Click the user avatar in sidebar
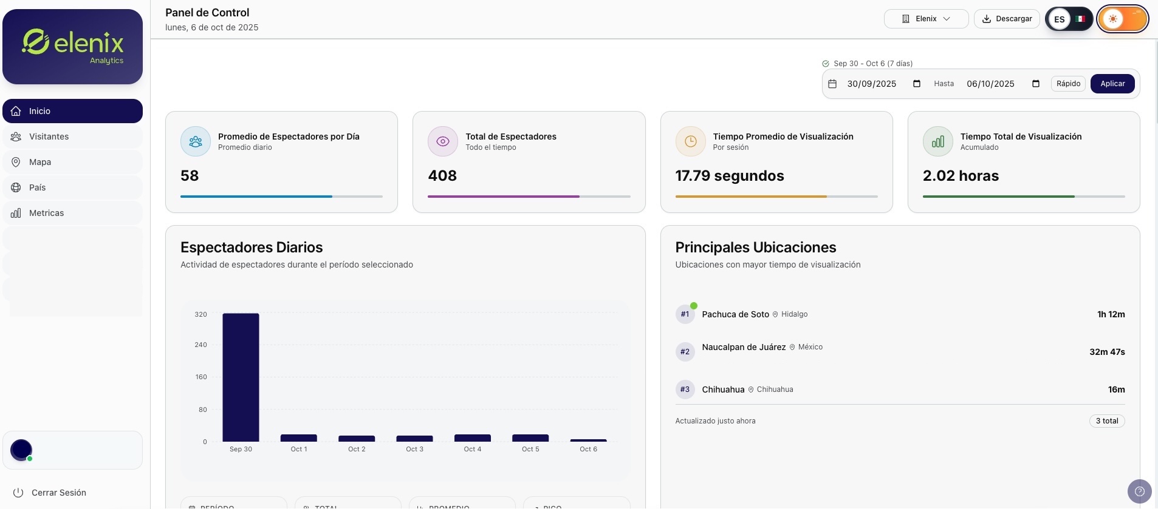 point(22,450)
